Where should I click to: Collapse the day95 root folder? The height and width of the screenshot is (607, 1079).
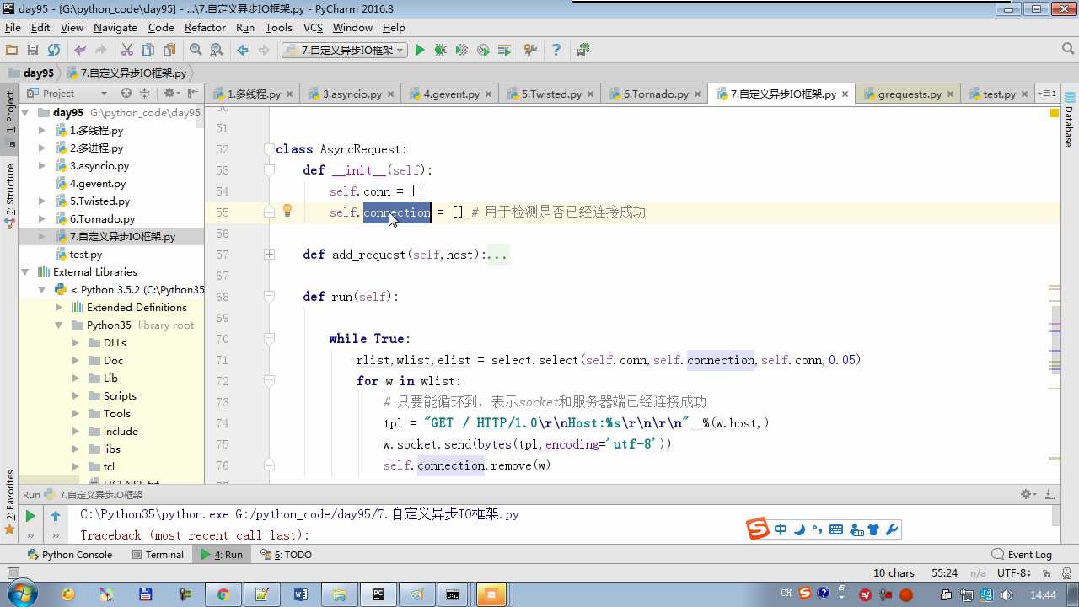[25, 112]
